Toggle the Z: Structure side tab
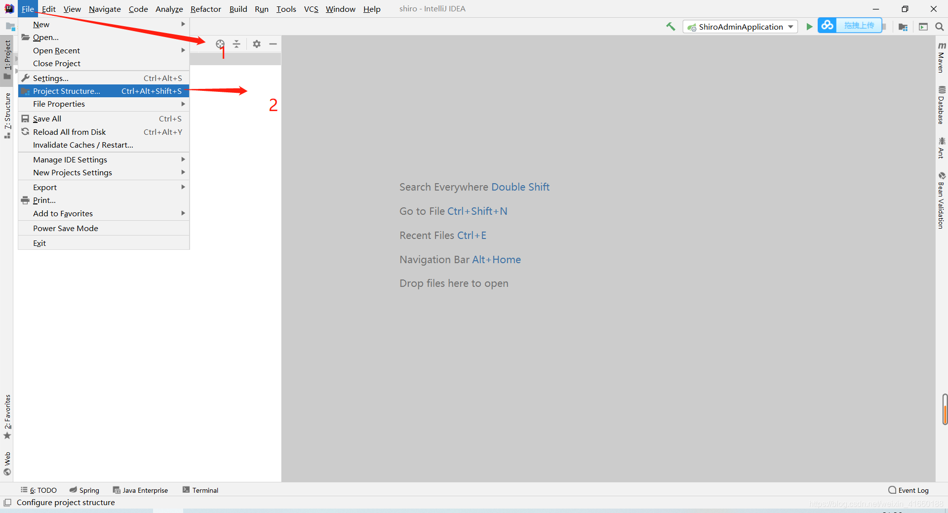The image size is (948, 513). [7, 115]
